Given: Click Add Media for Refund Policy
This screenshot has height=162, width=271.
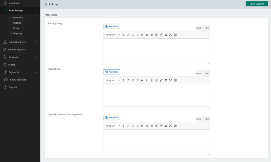Looking at the screenshot, I should pyautogui.click(x=112, y=72).
